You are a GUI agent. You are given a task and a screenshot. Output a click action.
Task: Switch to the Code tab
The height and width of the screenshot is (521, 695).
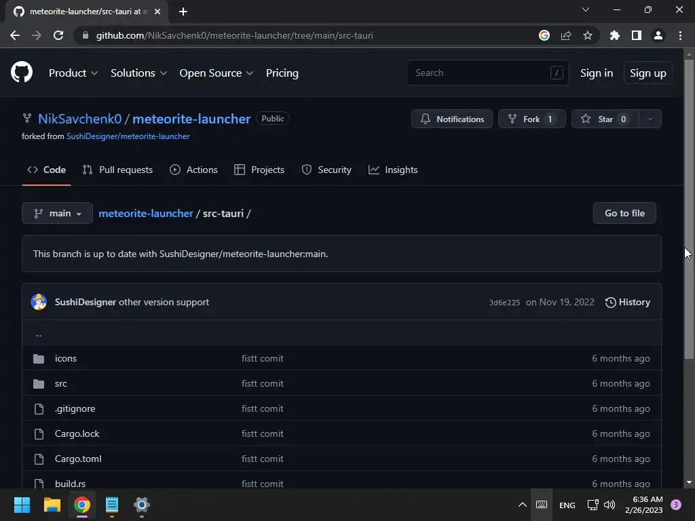click(47, 170)
